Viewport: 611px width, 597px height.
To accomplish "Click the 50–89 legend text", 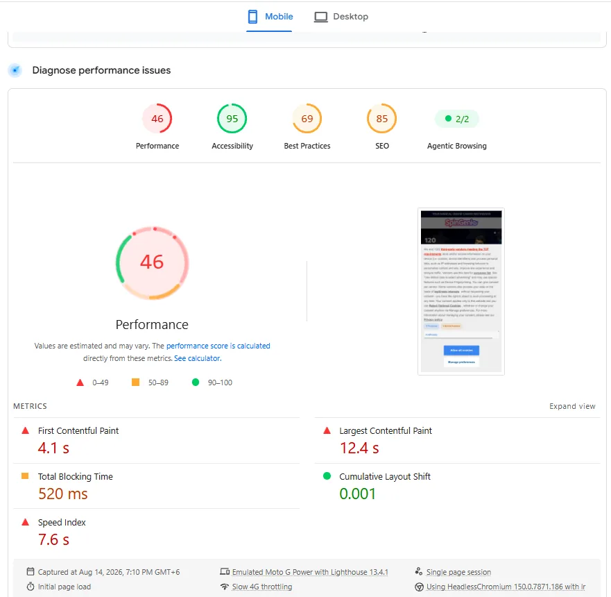I will coord(158,382).
